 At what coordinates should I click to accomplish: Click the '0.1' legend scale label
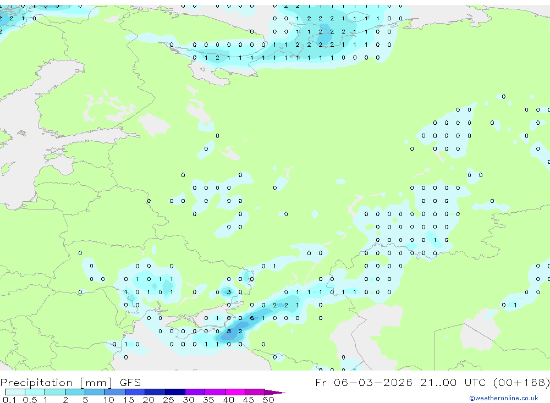click(x=9, y=400)
